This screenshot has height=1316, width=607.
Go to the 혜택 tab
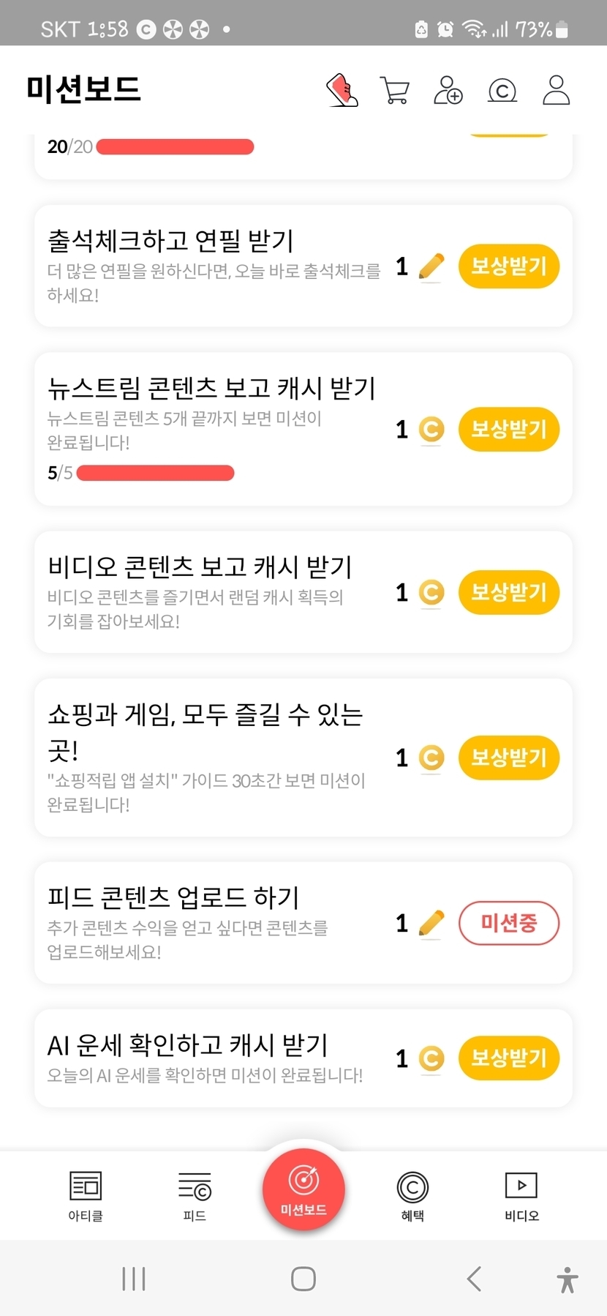(x=412, y=1195)
